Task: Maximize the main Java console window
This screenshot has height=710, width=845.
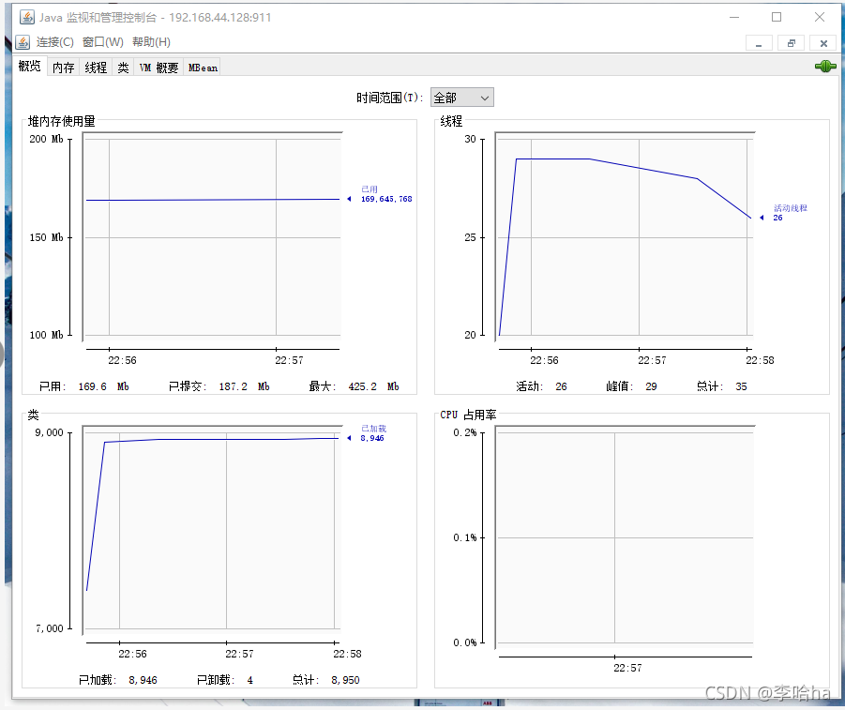Action: (777, 17)
